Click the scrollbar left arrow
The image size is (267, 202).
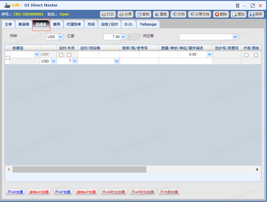pyautogui.click(x=9, y=169)
